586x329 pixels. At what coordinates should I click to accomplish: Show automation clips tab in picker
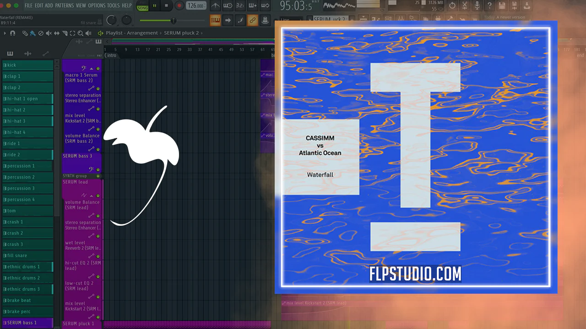tap(45, 53)
